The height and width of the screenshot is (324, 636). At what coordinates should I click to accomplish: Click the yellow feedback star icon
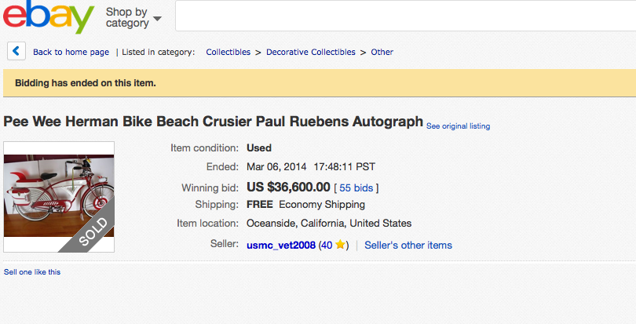pos(340,245)
